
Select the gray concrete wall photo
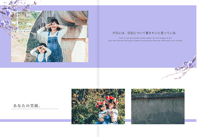158,108
